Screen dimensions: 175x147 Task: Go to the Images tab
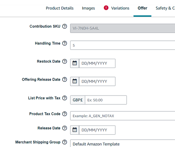pos(88,8)
